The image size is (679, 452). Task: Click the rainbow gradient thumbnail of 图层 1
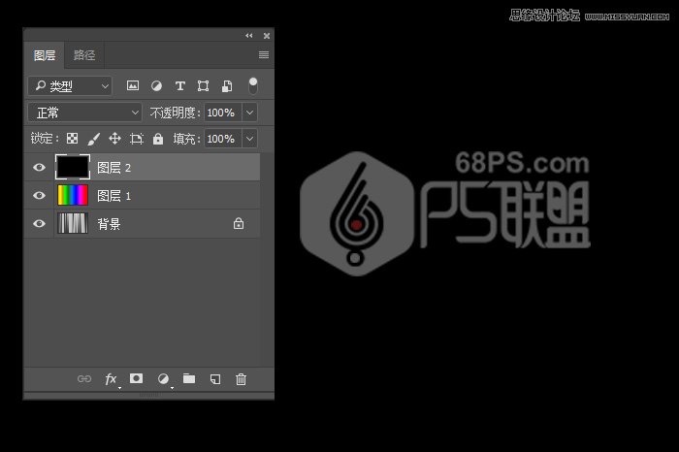tap(73, 196)
